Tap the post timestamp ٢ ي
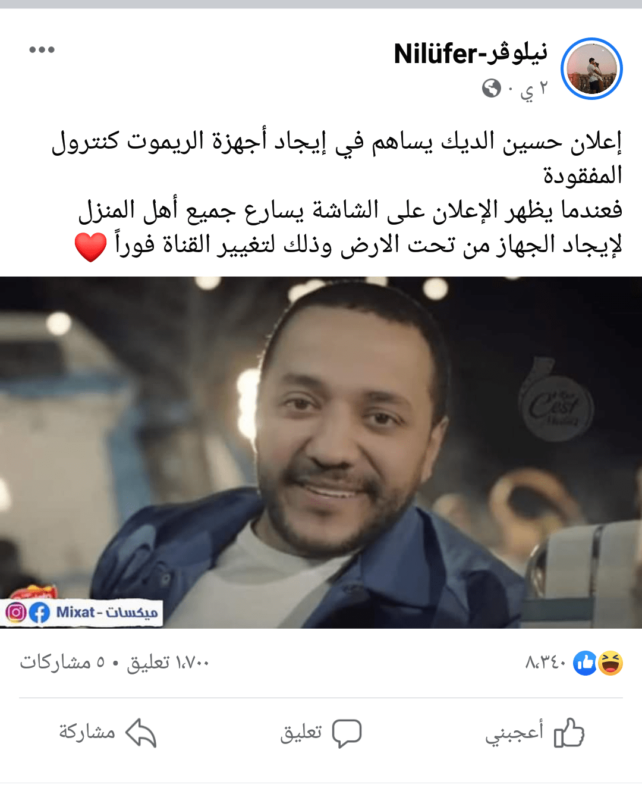 click(533, 90)
